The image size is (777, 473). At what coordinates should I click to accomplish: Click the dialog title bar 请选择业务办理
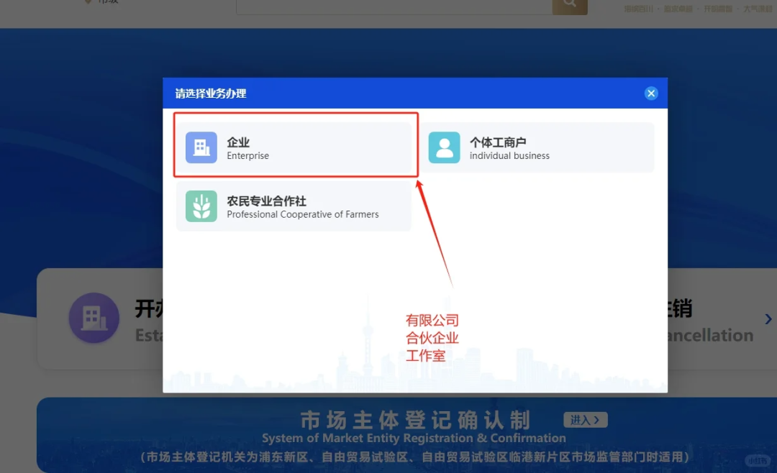click(x=209, y=93)
